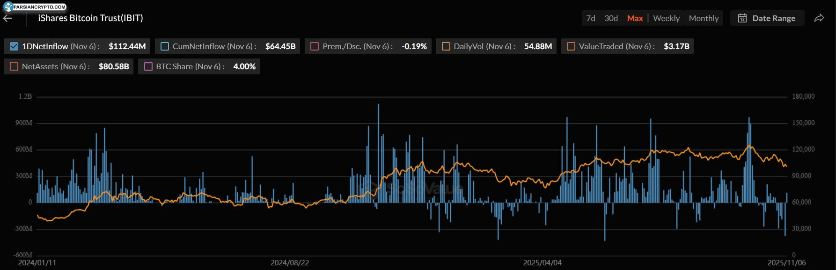
Task: Click the $80.58B net assets value
Action: click(114, 66)
